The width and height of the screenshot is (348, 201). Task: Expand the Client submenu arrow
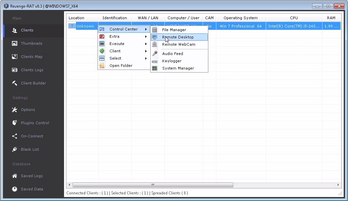coord(146,51)
